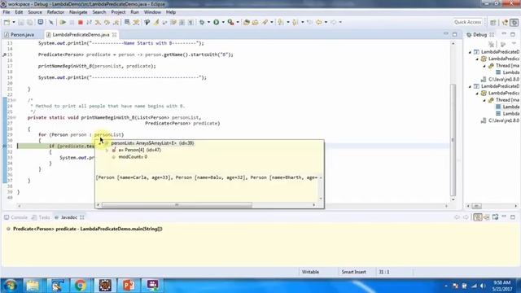This screenshot has height=293, width=521.
Task: Open the Run menu
Action: pyautogui.click(x=134, y=12)
